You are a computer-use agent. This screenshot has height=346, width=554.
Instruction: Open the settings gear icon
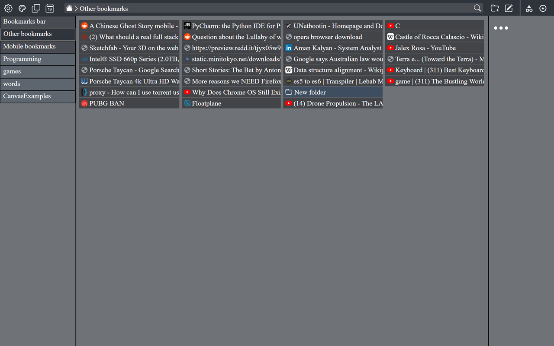[x=8, y=8]
